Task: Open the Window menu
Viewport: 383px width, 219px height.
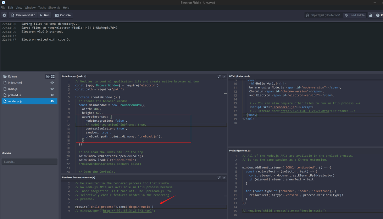Action: point(30,7)
